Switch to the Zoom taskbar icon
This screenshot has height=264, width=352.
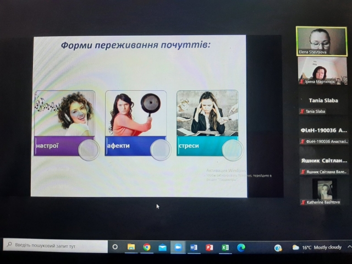click(x=178, y=247)
